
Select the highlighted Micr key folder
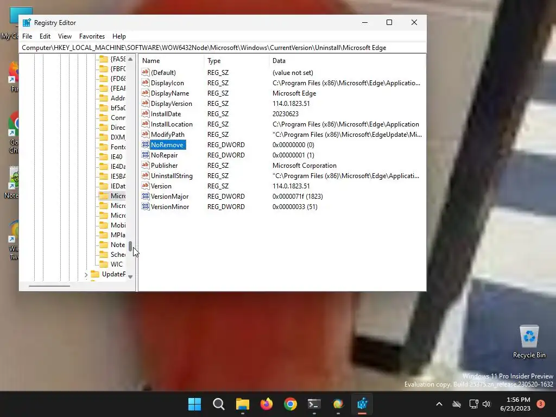pyautogui.click(x=112, y=195)
